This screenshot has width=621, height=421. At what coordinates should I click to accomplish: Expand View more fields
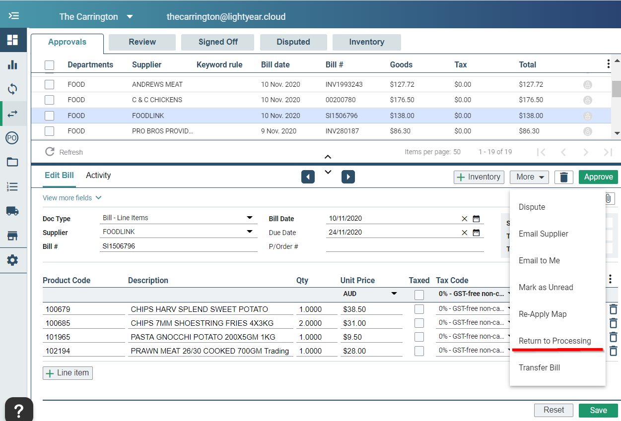click(x=72, y=198)
